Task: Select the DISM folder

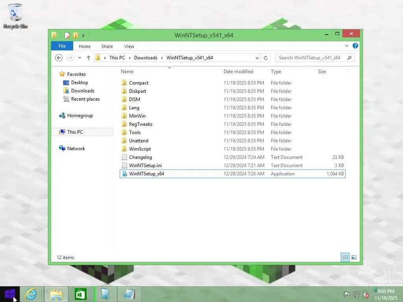Action: [232, 99]
